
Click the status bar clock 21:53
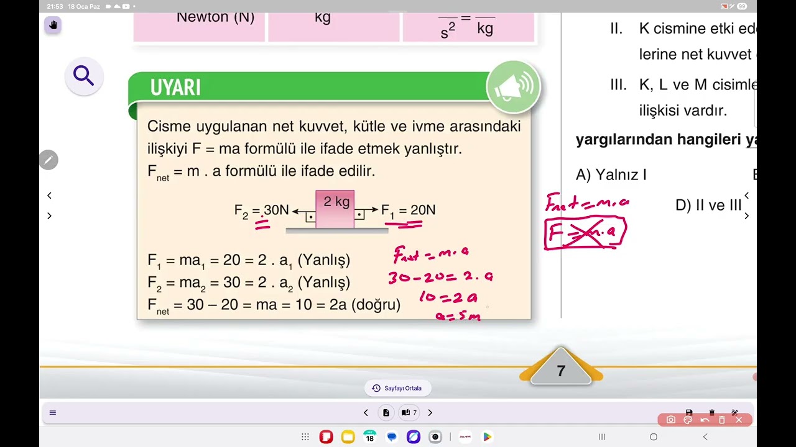(55, 6)
